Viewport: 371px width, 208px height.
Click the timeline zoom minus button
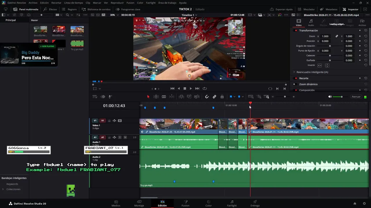coord(273,97)
